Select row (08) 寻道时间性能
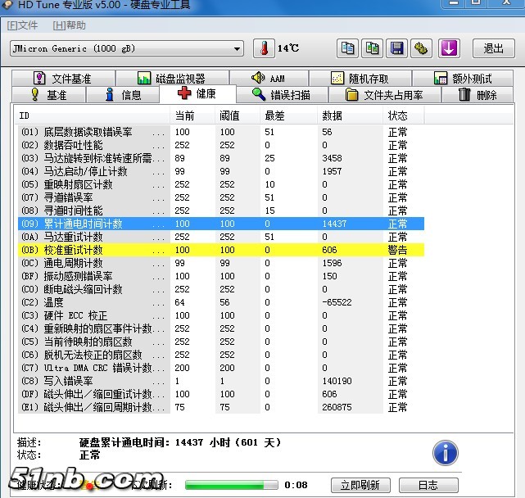525x498 pixels. click(x=221, y=211)
